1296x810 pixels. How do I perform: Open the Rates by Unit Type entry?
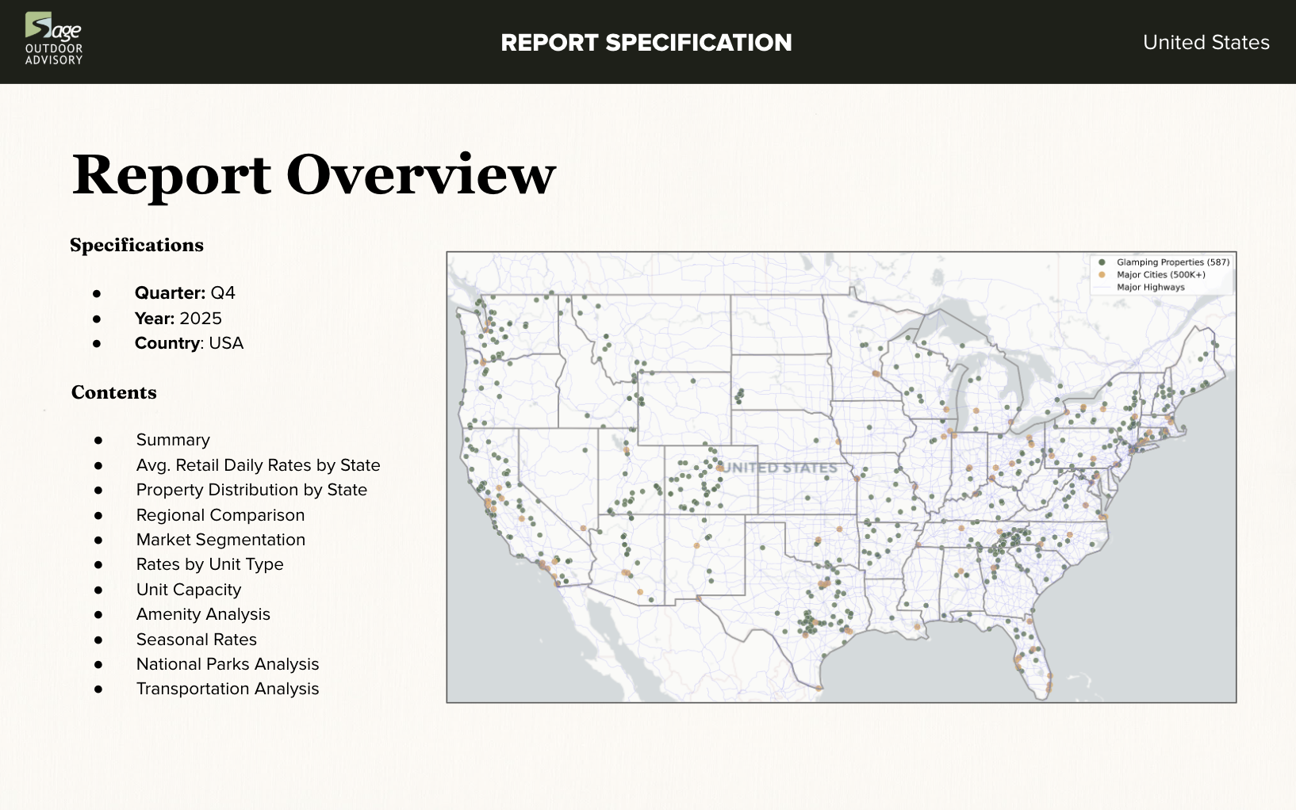tap(209, 564)
